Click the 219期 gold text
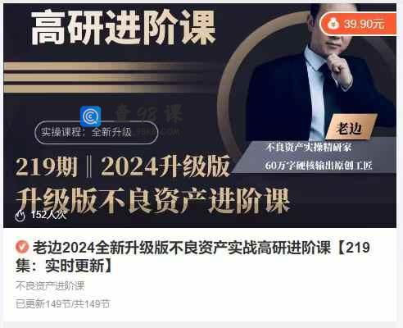 (47, 166)
